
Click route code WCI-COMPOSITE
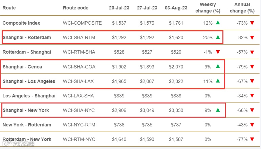point(82,23)
